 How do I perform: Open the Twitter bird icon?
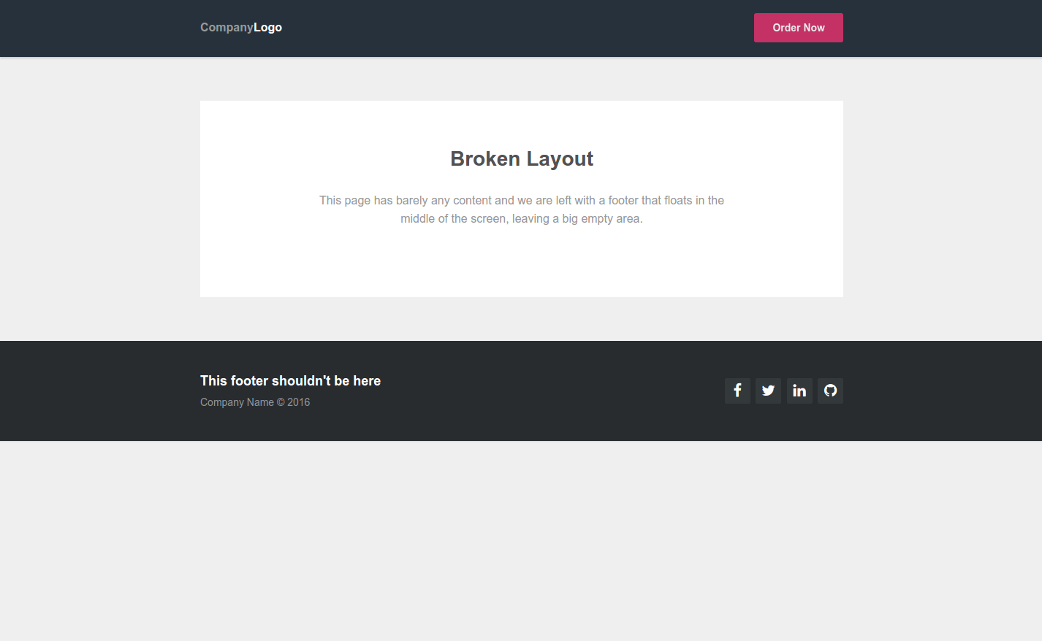point(768,391)
